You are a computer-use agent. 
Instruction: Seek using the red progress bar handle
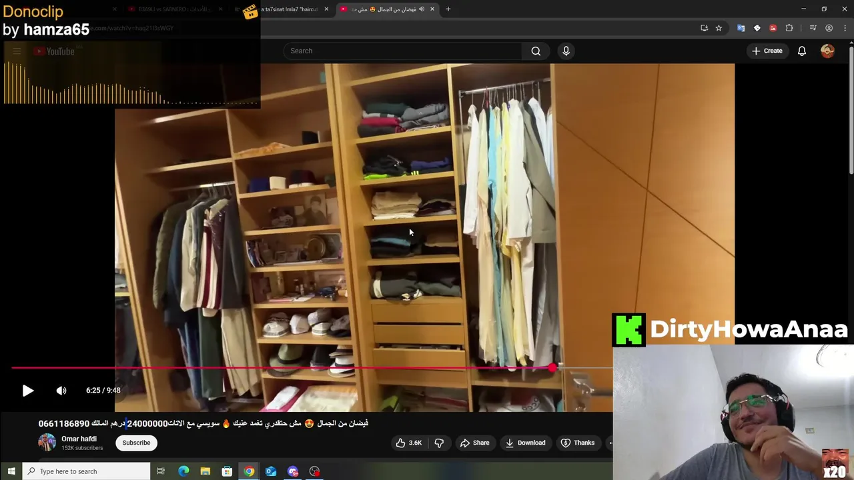click(552, 367)
